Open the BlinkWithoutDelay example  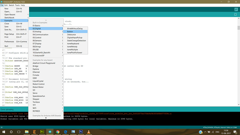pos(75,29)
